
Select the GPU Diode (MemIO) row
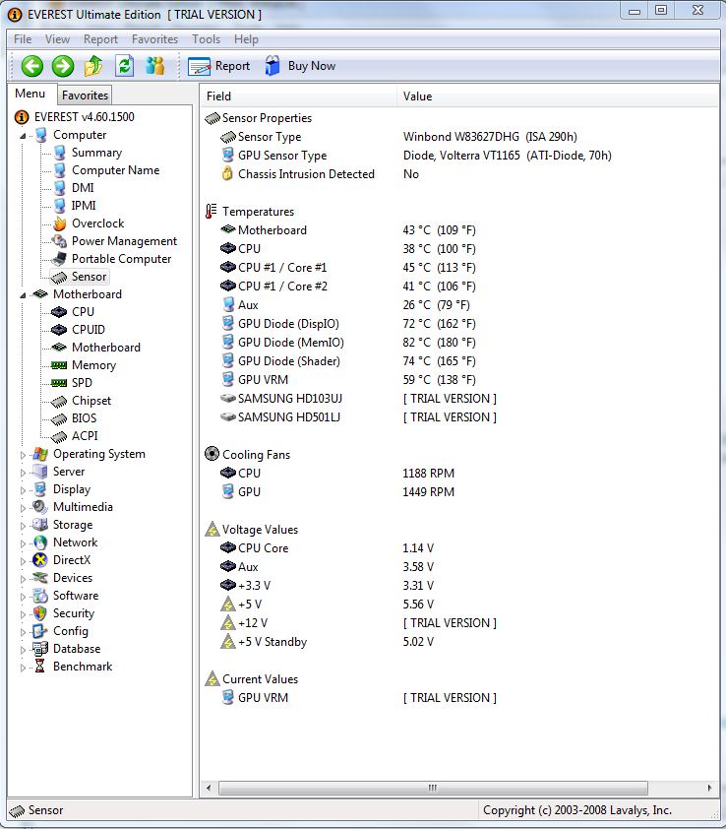click(290, 342)
